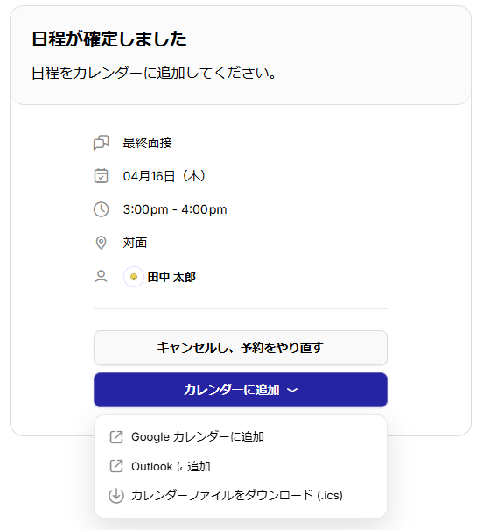Click the clock icon beside 3:00pm - 4:00pm
This screenshot has height=530, width=483.
pos(101,209)
